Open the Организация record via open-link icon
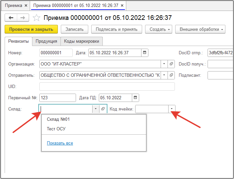 171,64
